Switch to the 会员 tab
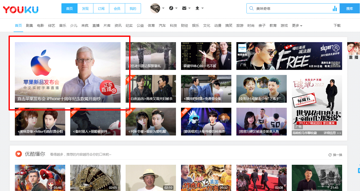Screen dimensions: 360x191 coord(117,8)
